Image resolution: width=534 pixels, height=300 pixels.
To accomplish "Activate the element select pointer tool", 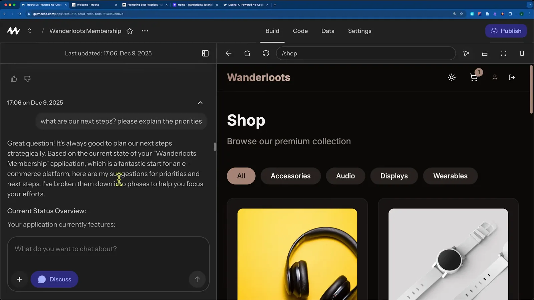I will point(466,53).
